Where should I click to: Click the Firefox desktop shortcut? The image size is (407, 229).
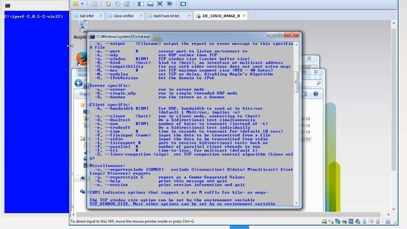tap(81, 59)
